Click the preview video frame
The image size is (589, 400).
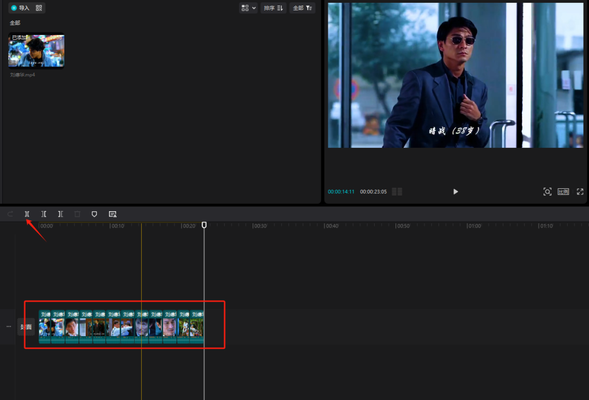click(455, 75)
